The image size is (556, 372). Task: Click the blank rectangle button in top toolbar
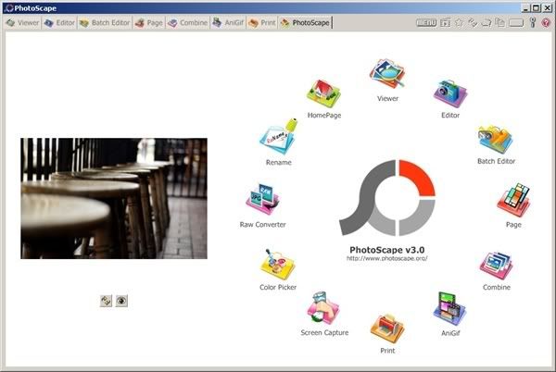coord(516,23)
